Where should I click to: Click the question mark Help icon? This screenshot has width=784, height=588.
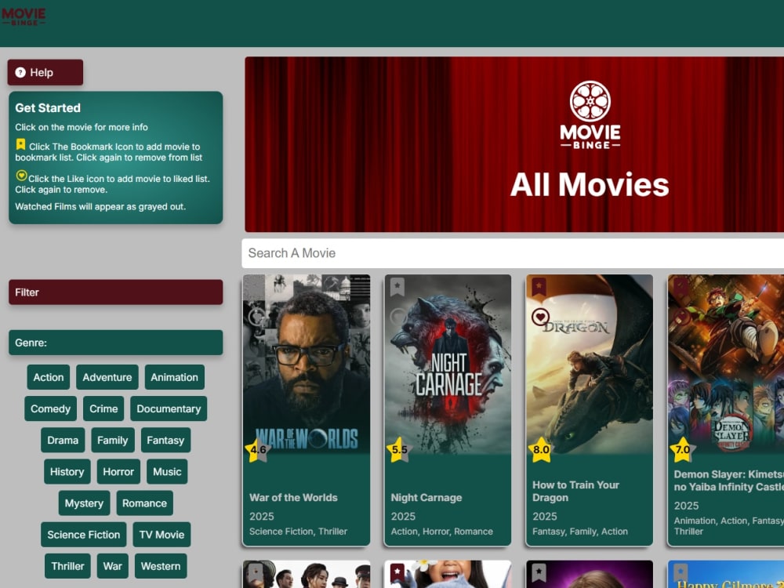20,72
